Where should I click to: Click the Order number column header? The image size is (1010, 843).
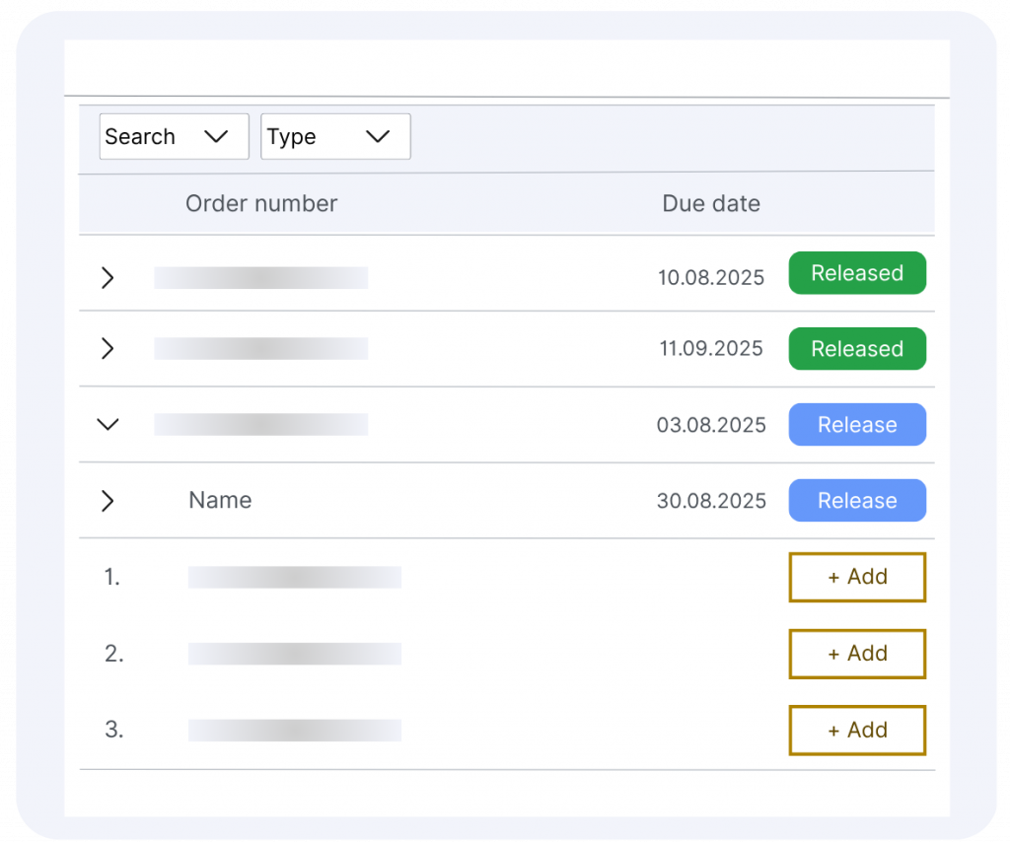(261, 204)
